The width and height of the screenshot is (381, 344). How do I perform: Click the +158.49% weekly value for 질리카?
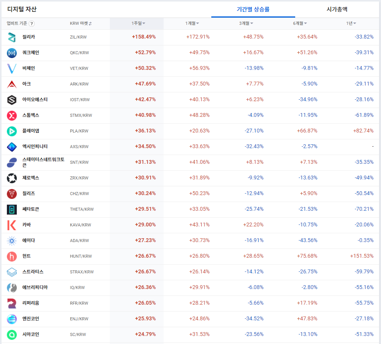144,37
